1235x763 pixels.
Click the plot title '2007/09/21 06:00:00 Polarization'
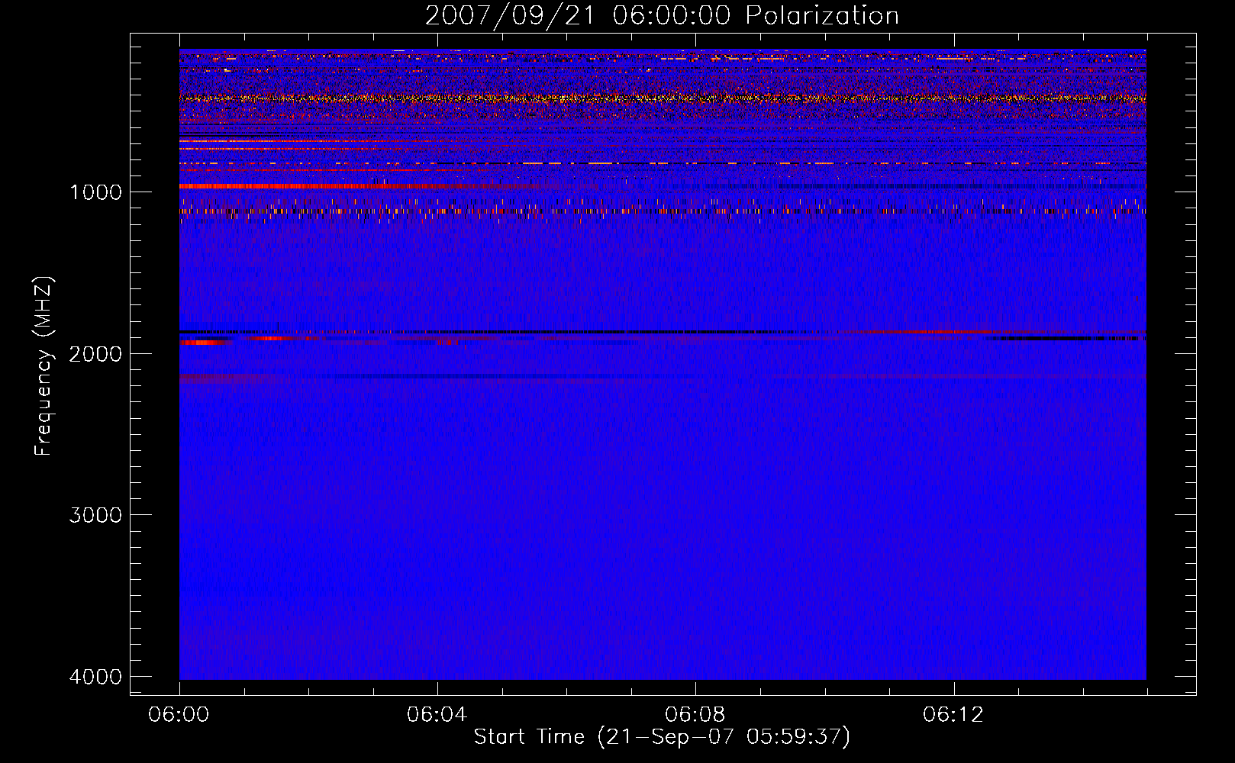point(662,16)
